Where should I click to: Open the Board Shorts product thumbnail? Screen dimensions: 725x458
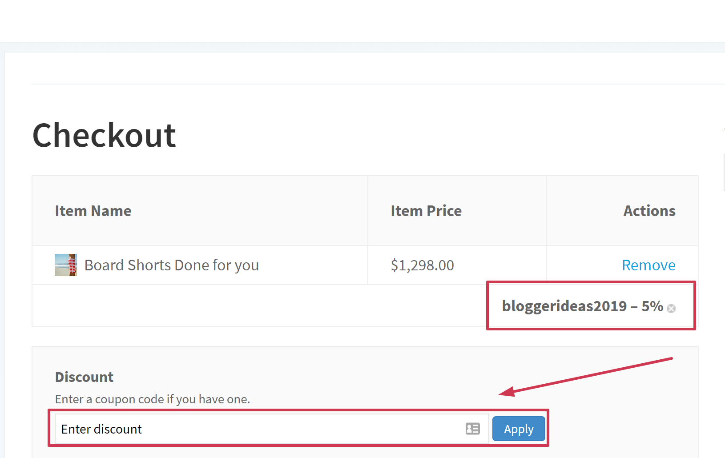[66, 265]
